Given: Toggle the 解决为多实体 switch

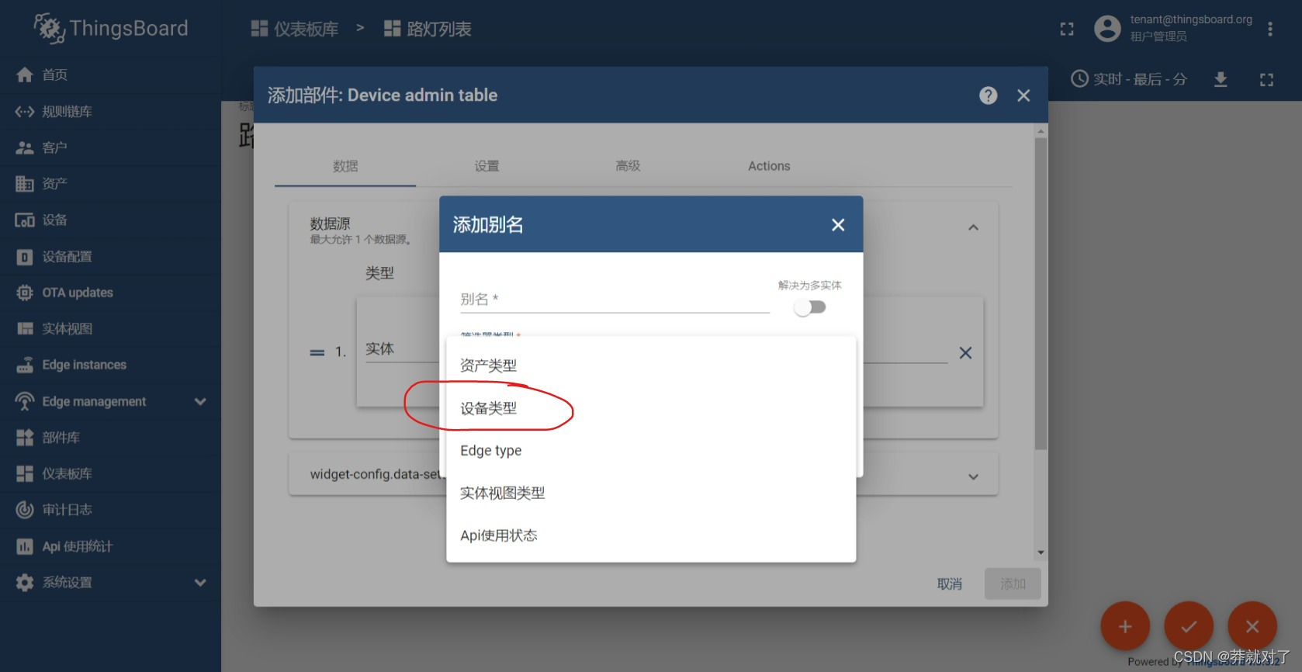Looking at the screenshot, I should tap(809, 307).
